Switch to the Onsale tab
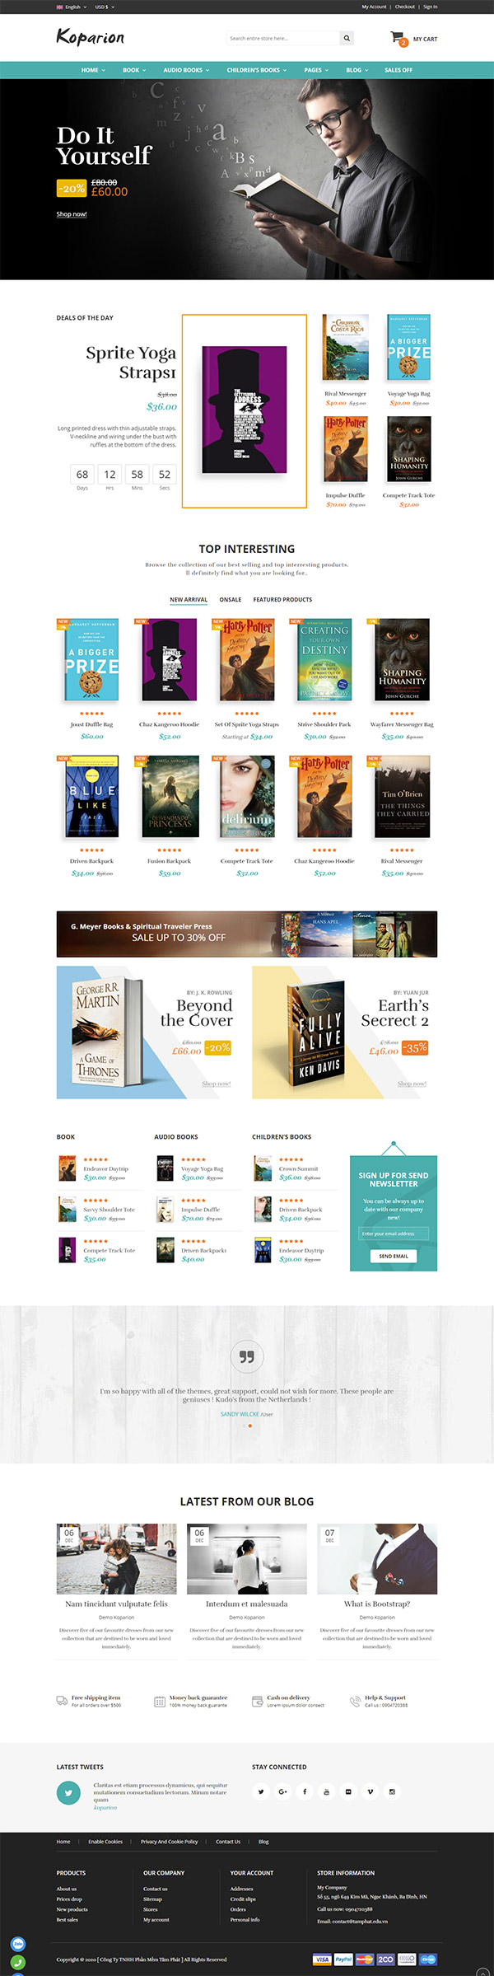Viewport: 494px width, 1976px height. tap(231, 600)
